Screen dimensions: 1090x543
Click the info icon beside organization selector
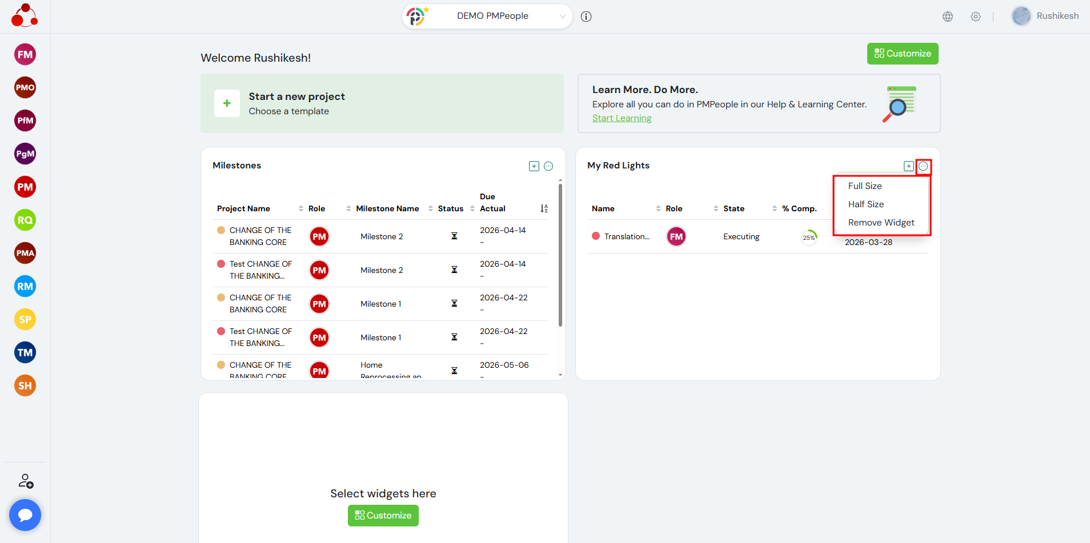point(586,17)
